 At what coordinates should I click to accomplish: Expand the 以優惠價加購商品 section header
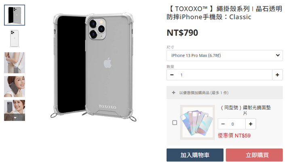click(x=225, y=93)
